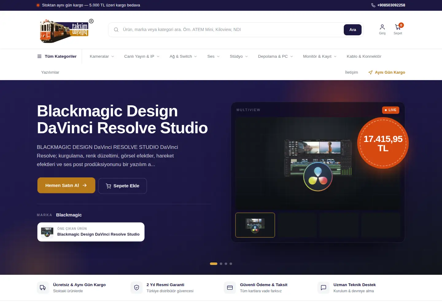Expand the Ses category menu
Viewport: 442px width, 307px height.
(213, 56)
